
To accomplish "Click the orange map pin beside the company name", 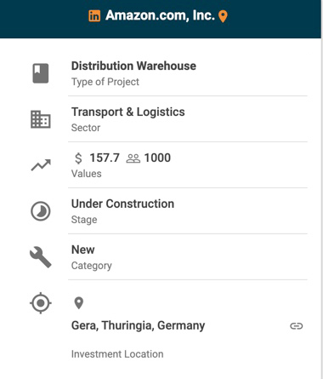I will coord(223,16).
